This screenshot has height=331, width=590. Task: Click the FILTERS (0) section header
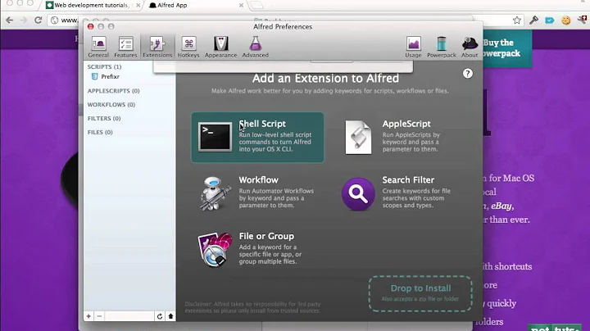tap(104, 118)
